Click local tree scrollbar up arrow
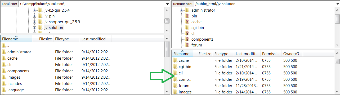This screenshot has height=95, width=340. coord(167,9)
